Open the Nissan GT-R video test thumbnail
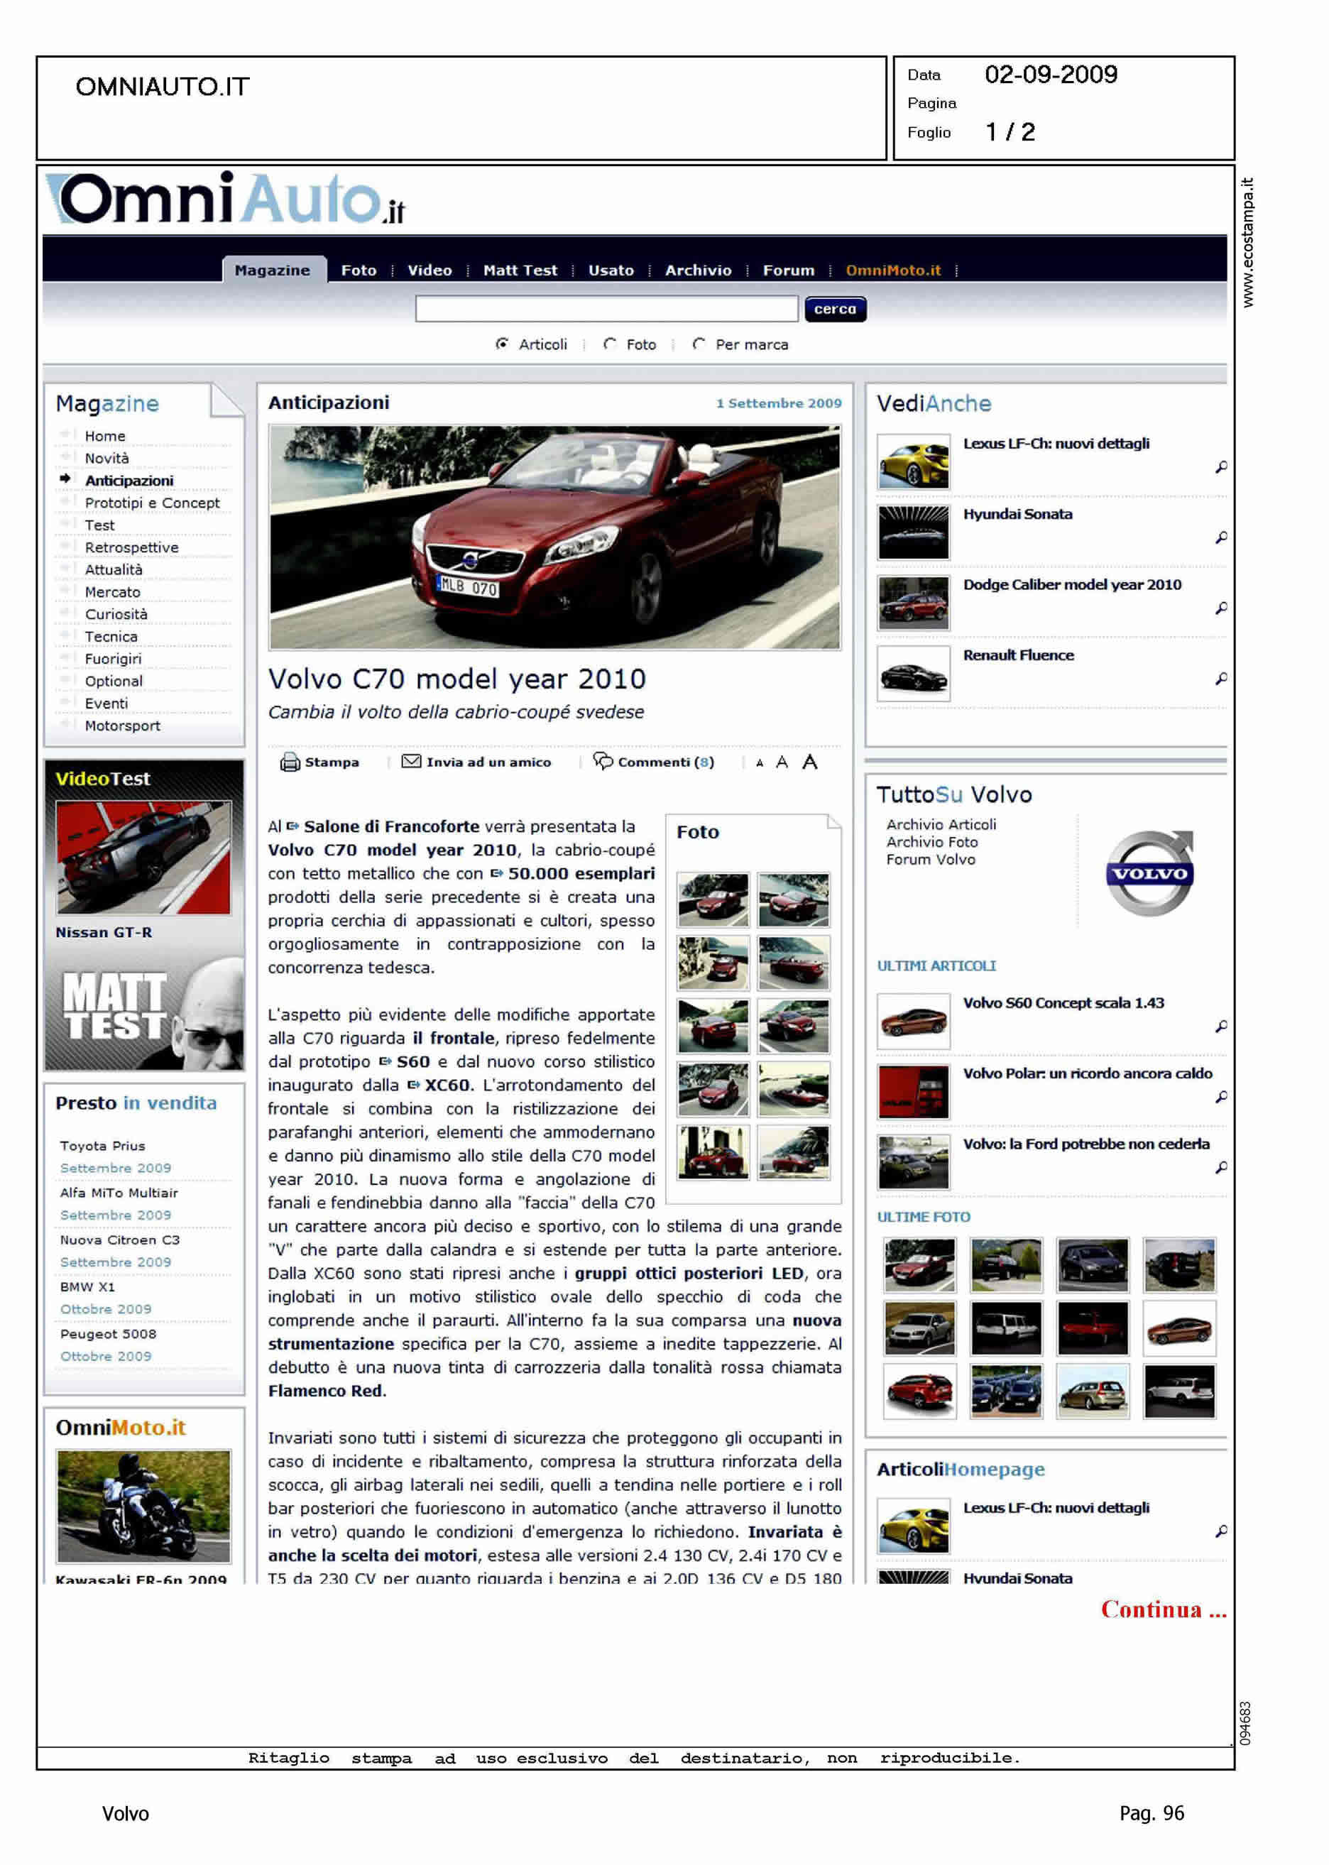The width and height of the screenshot is (1329, 1865). 143,857
